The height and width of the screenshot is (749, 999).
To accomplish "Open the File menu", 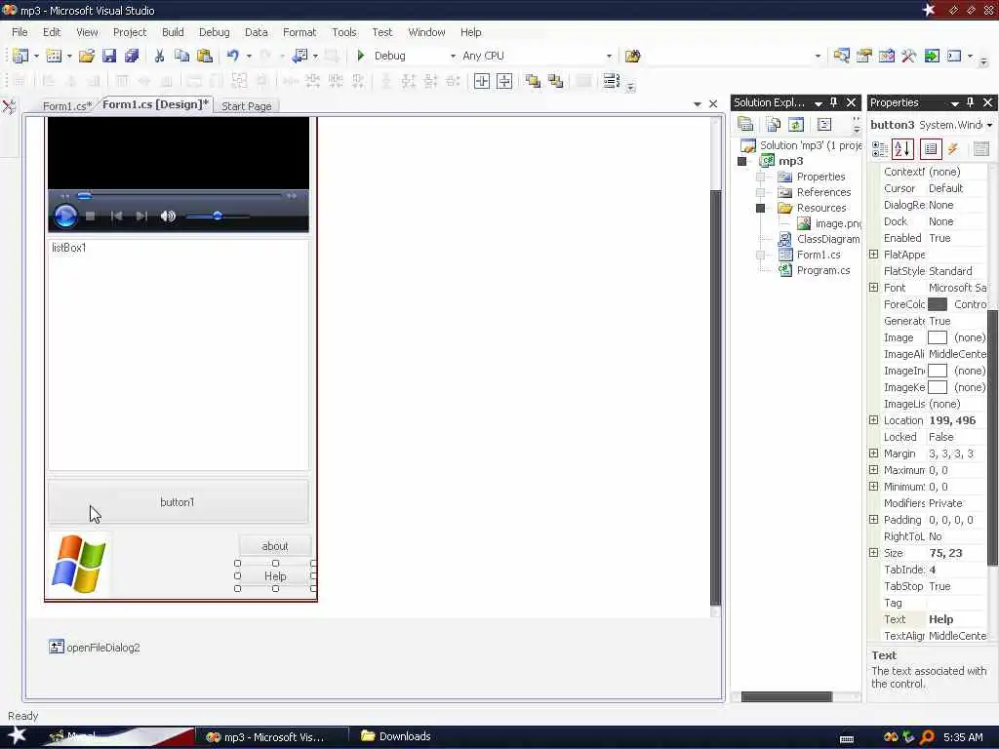I will click(20, 32).
